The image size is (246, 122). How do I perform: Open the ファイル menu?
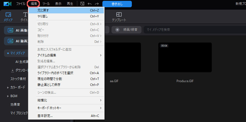pos(21,4)
